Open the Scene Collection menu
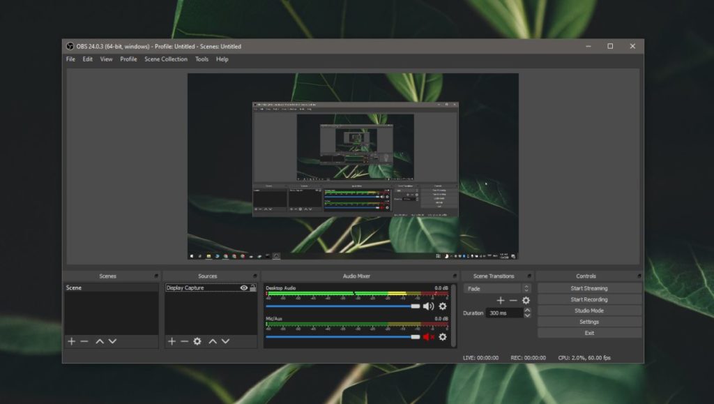Screen dimensions: 714x404 pos(165,59)
